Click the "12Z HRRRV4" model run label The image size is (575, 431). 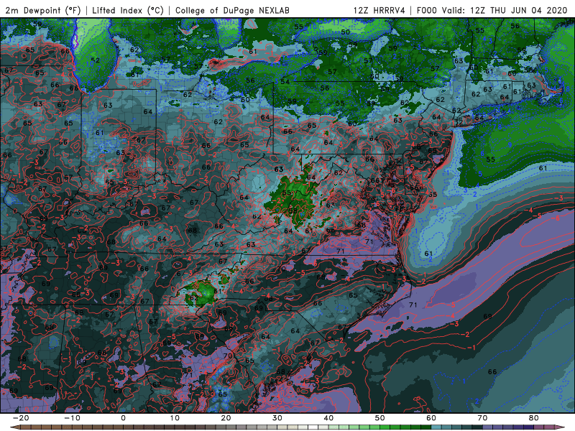[379, 10]
